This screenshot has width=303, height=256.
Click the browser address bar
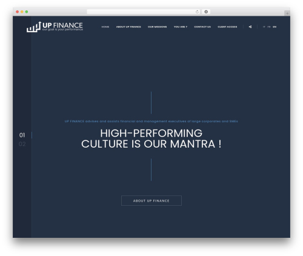click(x=144, y=11)
